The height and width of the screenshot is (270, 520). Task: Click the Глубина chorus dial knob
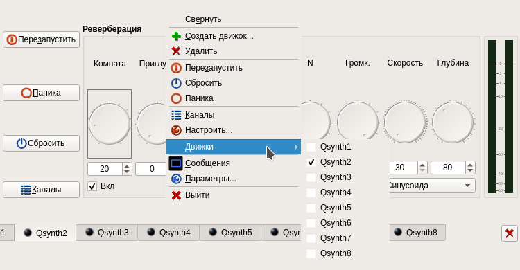453,123
